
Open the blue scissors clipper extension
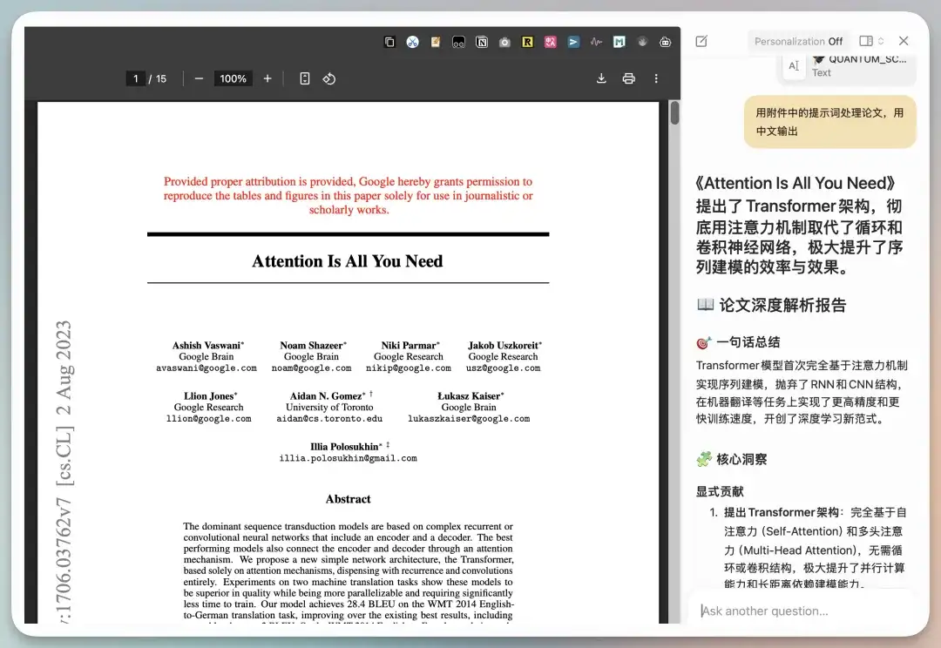[x=412, y=42]
